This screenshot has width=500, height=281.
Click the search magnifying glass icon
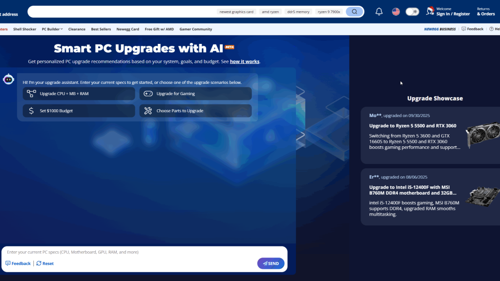[354, 11]
